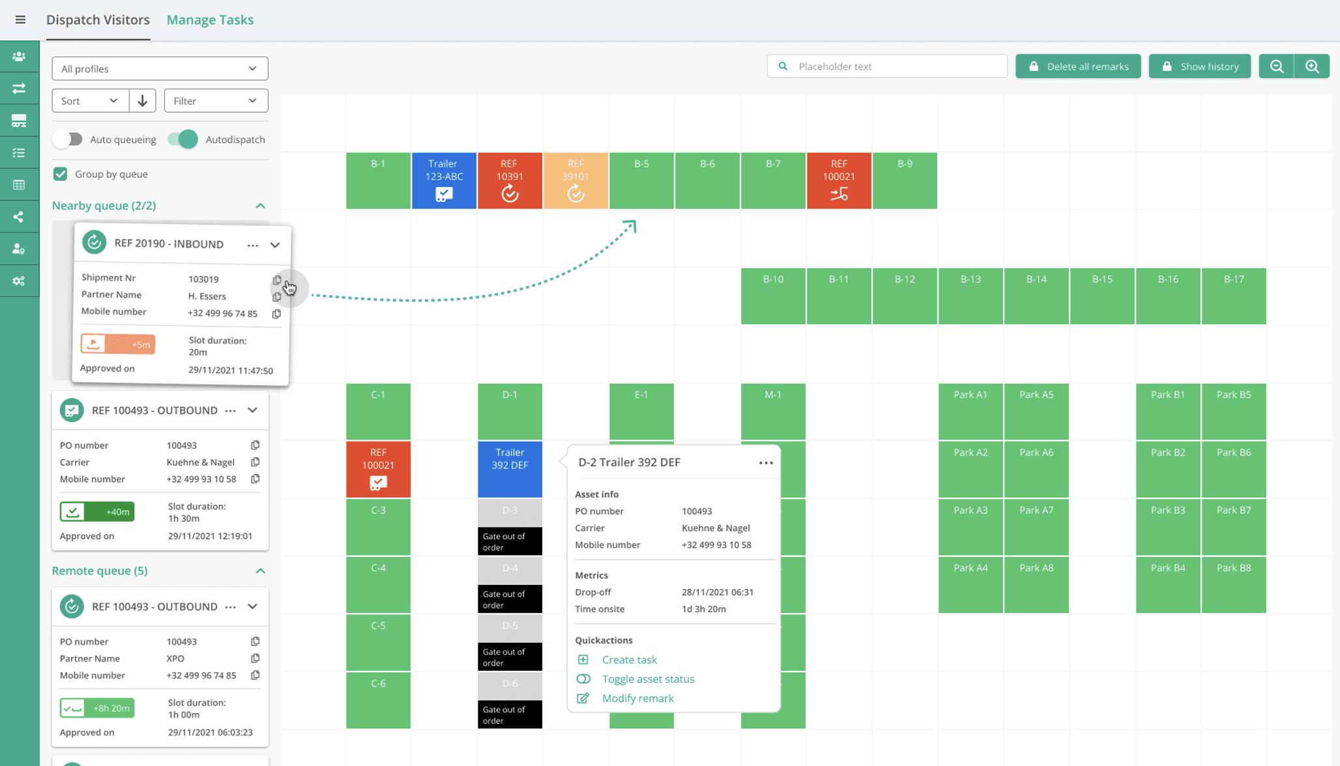
Task: Select Dispatch Visitors tab
Action: [x=98, y=20]
